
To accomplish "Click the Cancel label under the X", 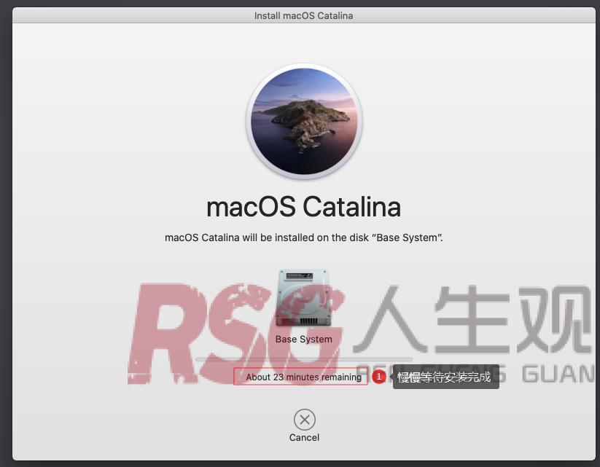I will (304, 438).
